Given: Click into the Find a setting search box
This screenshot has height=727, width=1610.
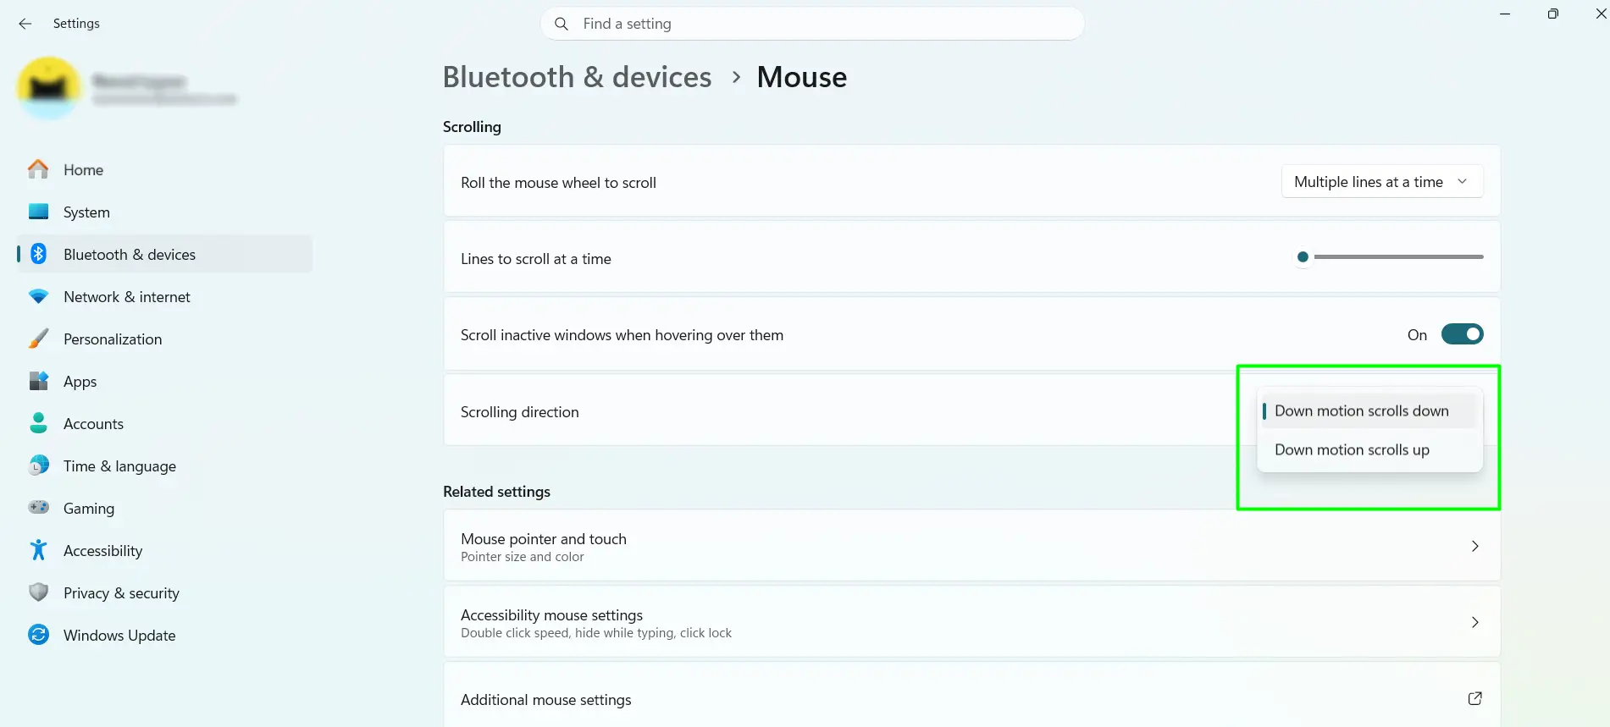Looking at the screenshot, I should tap(812, 24).
